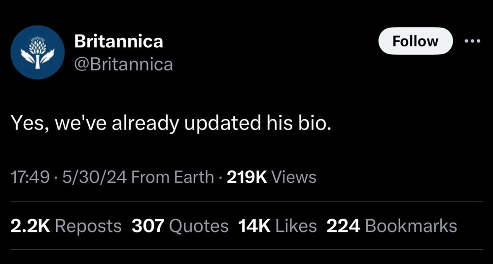The image size is (493, 264).
Task: Click the 17:49 timestamp
Action: coord(29,177)
